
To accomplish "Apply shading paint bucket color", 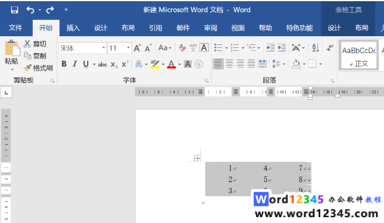I will (x=296, y=64).
